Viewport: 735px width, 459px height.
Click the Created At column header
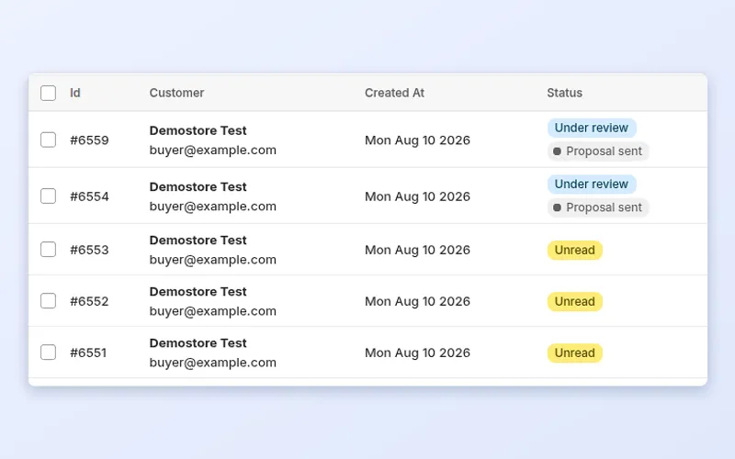tap(395, 93)
